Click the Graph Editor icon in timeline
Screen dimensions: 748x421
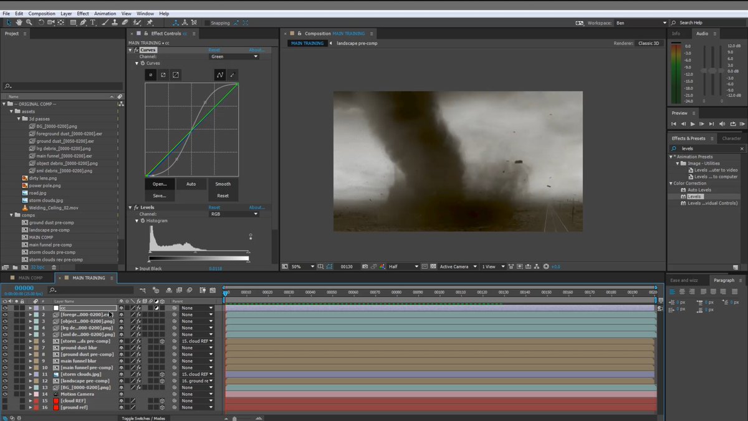tap(213, 290)
